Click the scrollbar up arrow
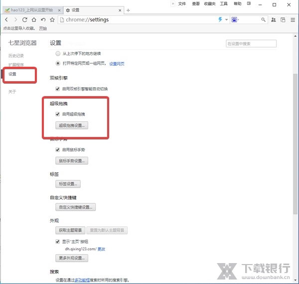 [x=295, y=36]
